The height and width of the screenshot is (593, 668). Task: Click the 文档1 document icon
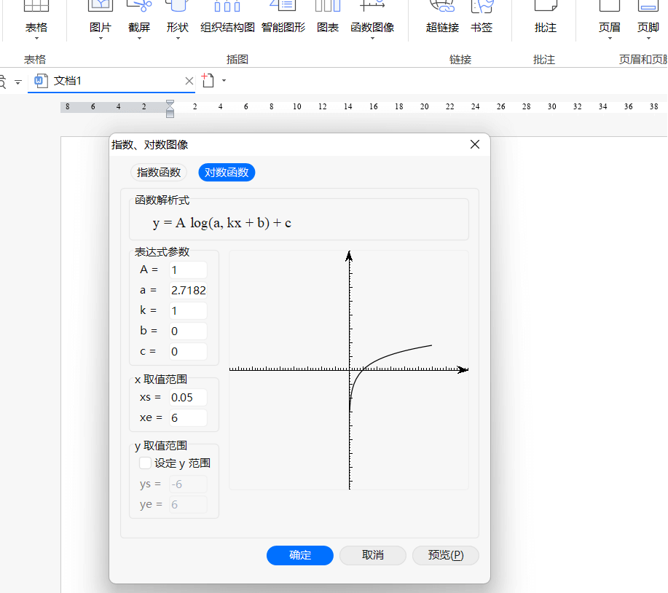pos(41,81)
